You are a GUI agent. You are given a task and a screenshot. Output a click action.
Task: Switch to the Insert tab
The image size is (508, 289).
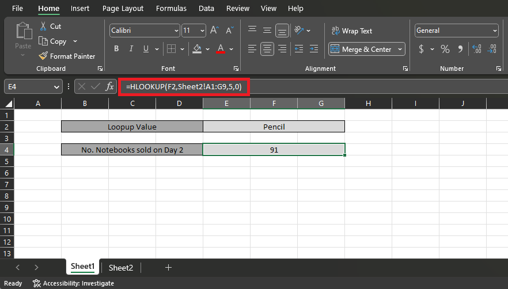point(80,9)
